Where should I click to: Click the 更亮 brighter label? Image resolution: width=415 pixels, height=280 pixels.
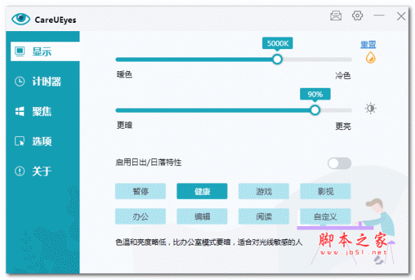click(x=343, y=127)
